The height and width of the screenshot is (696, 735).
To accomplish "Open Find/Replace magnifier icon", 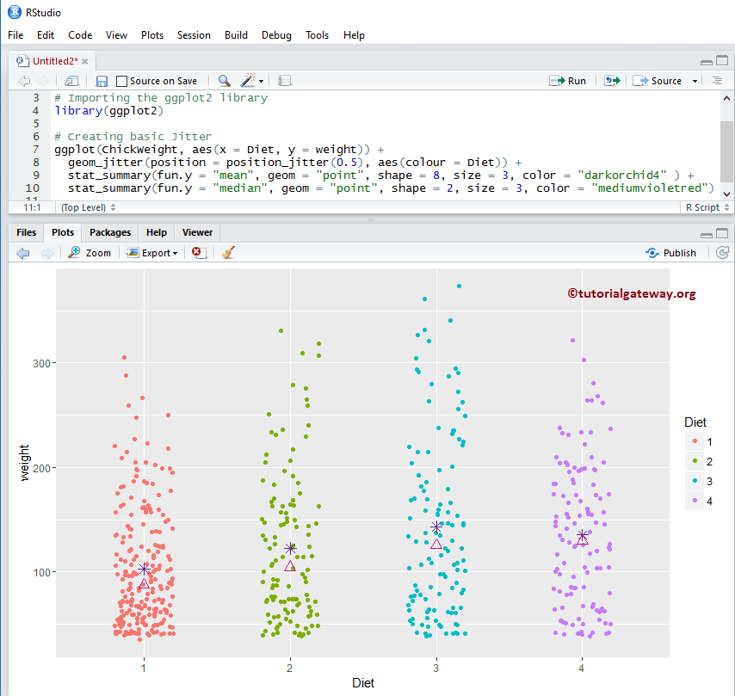I will (x=224, y=81).
